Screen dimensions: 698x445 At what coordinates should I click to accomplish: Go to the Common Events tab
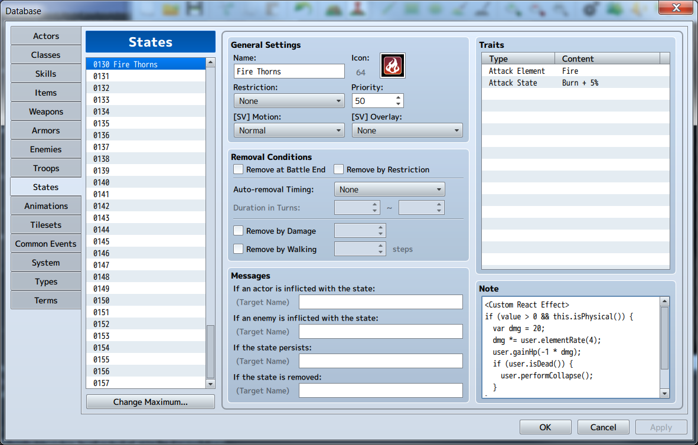pos(45,244)
